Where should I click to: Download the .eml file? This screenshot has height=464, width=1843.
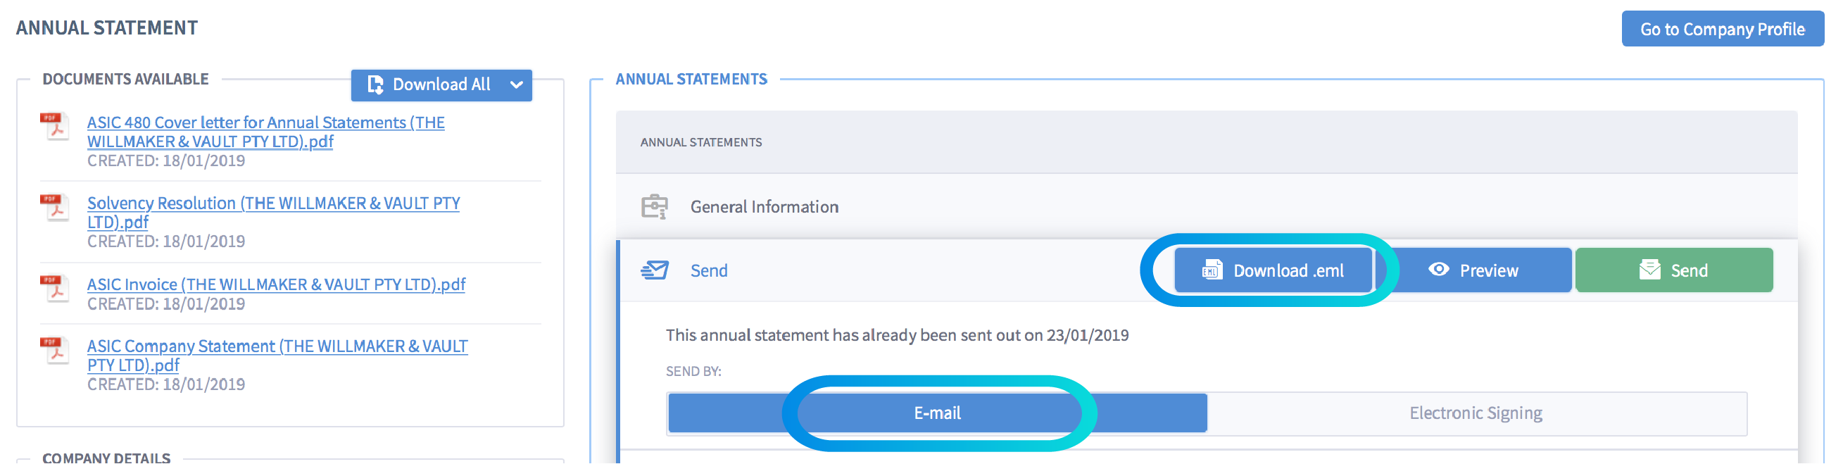pyautogui.click(x=1273, y=270)
